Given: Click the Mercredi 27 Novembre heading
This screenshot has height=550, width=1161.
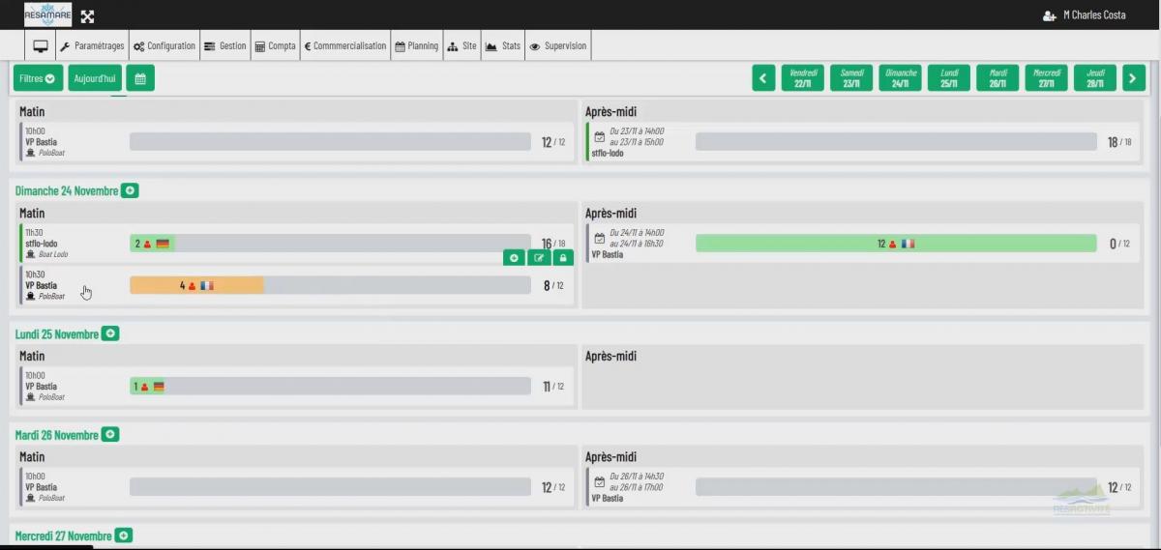Looking at the screenshot, I should [64, 536].
